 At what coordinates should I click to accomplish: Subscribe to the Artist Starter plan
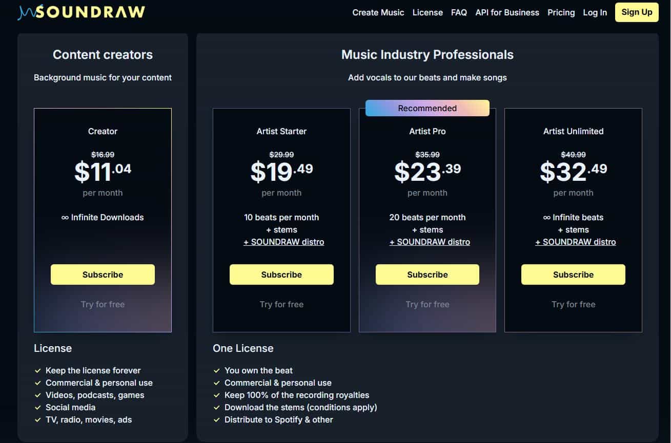pos(281,275)
